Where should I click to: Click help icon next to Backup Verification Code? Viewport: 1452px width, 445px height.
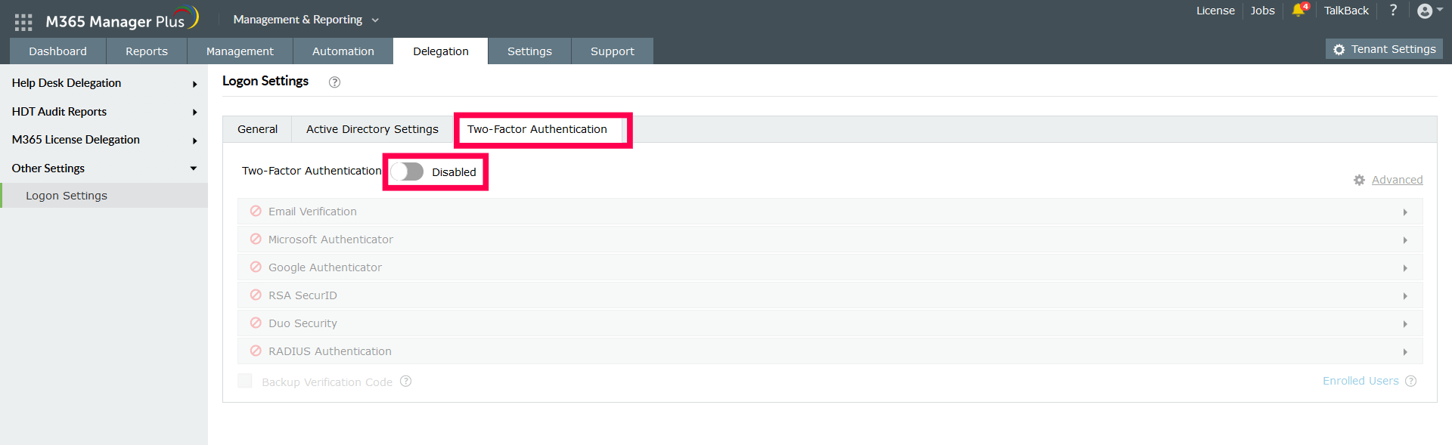tap(406, 382)
